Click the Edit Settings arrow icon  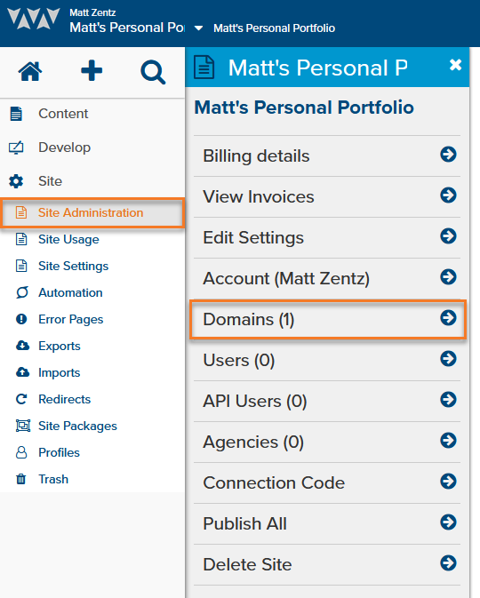448,236
